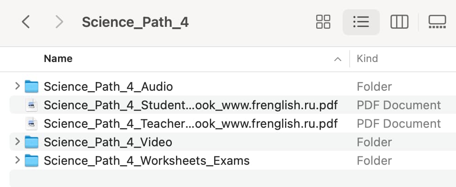Viewport: 456px width, 187px height.
Task: Select Science_Path_4_Worksheets_Exams row name
Action: point(147,161)
